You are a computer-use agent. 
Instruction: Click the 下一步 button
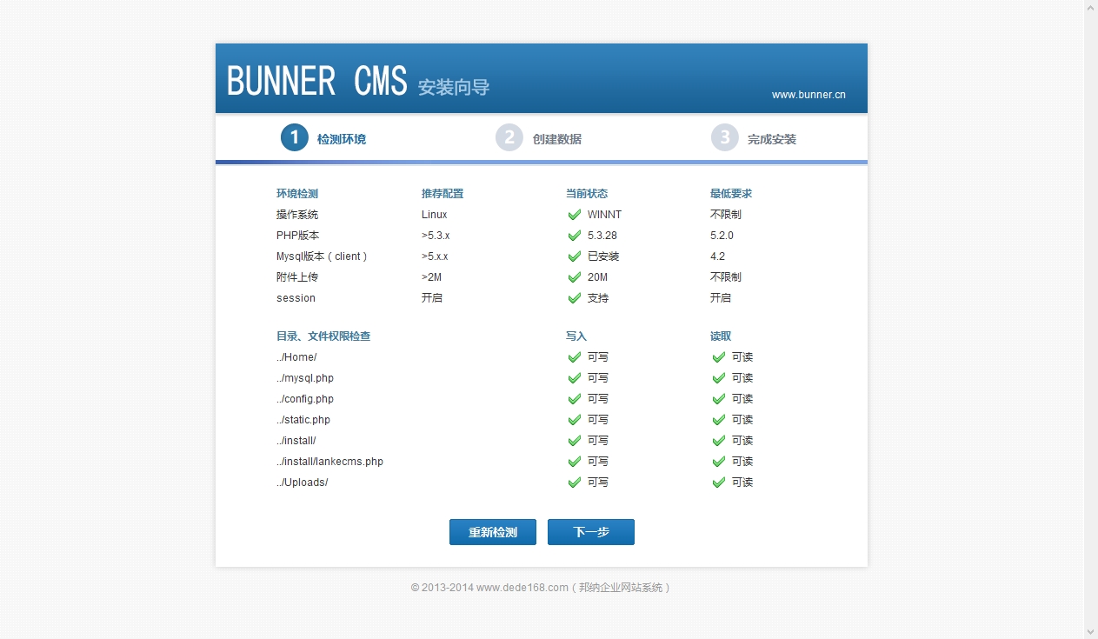pyautogui.click(x=591, y=532)
